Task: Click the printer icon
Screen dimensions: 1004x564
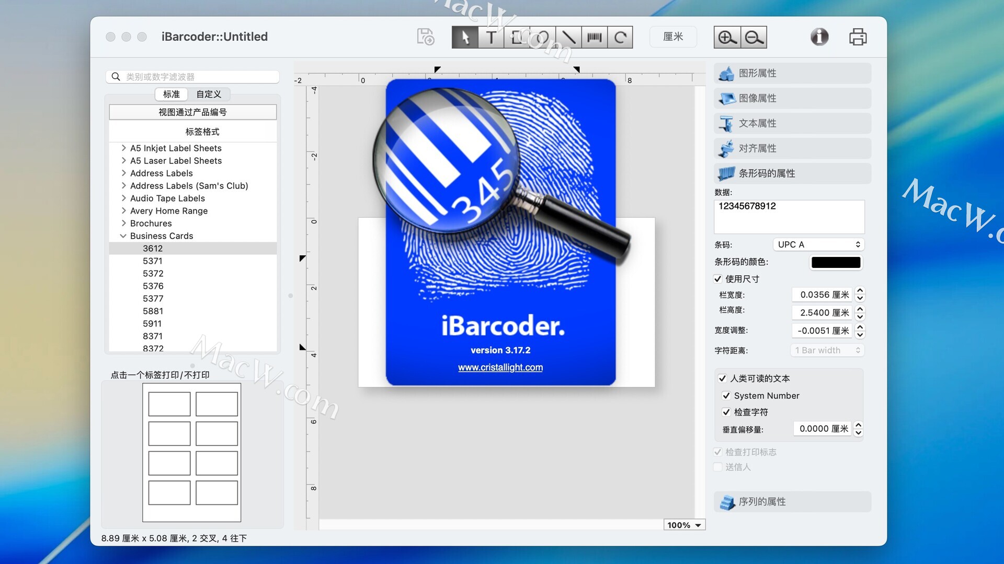Action: [858, 37]
